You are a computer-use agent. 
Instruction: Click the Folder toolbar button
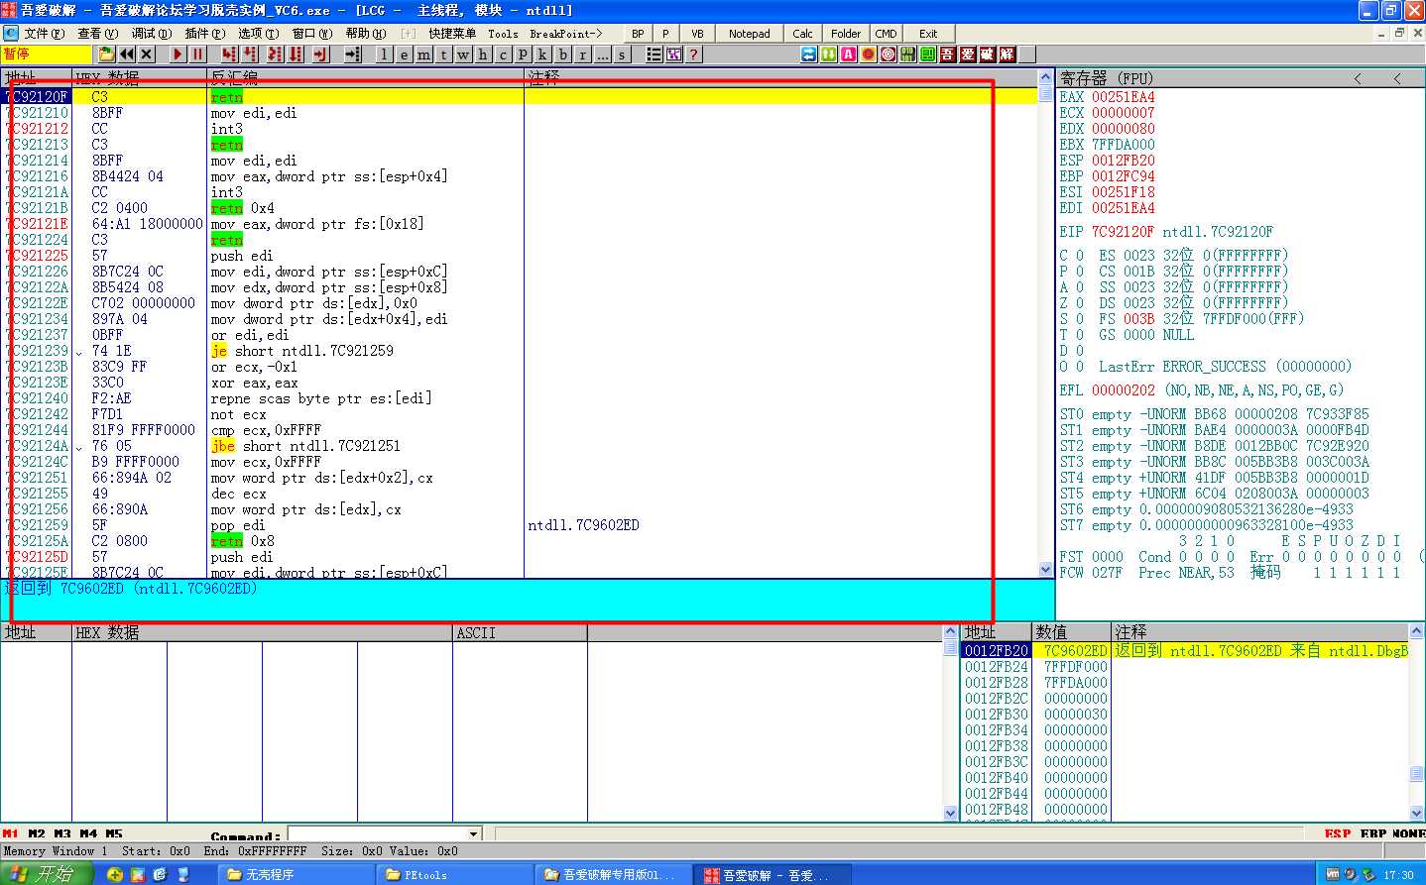pyautogui.click(x=846, y=34)
